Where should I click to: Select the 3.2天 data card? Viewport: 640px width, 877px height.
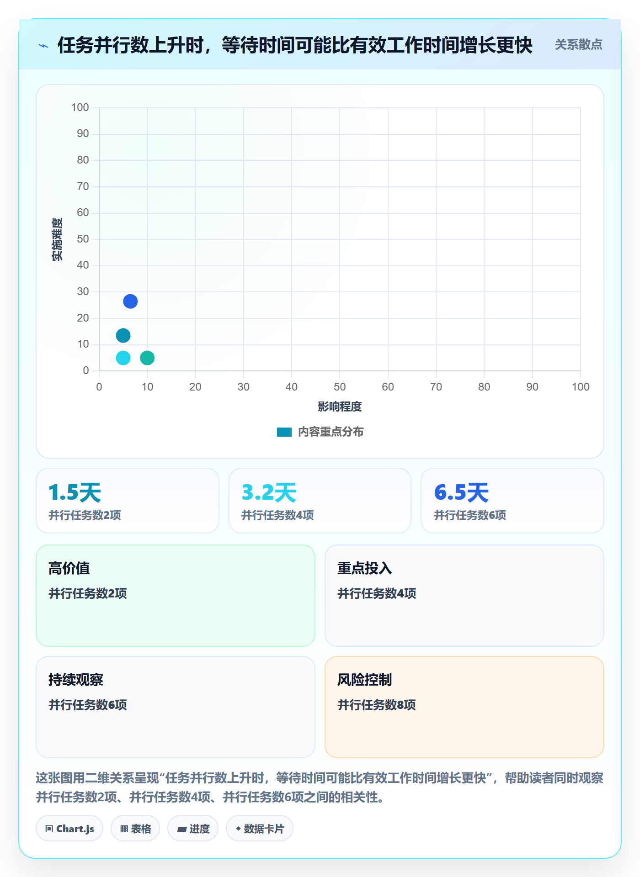click(320, 501)
